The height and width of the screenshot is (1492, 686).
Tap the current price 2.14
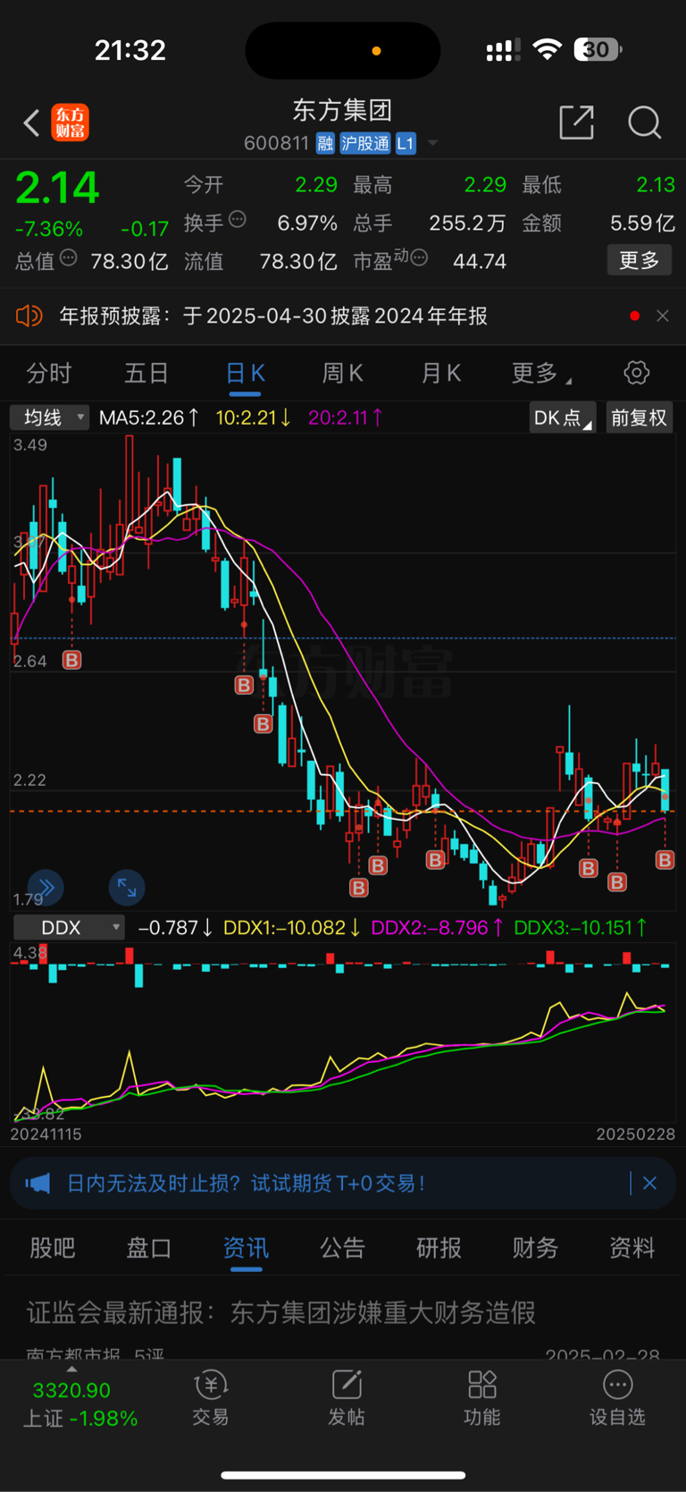tap(57, 189)
